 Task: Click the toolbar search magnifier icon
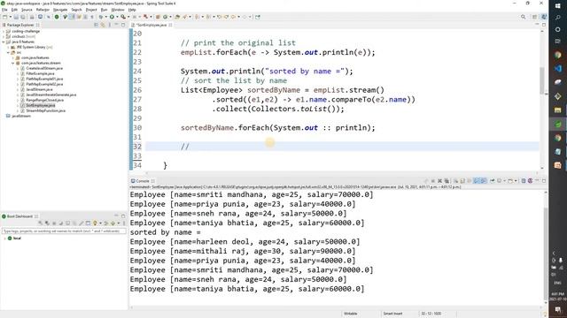click(524, 17)
